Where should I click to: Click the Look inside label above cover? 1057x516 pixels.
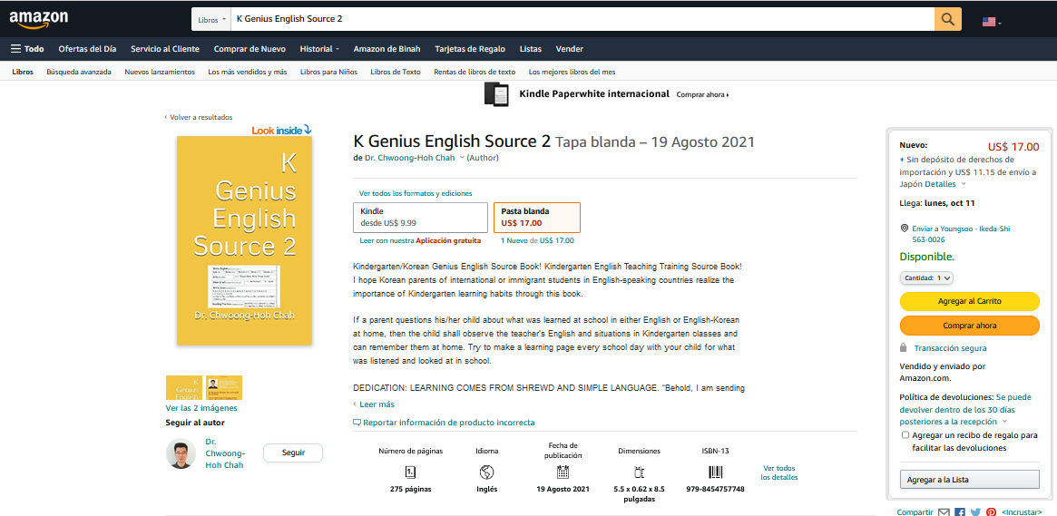(x=282, y=130)
